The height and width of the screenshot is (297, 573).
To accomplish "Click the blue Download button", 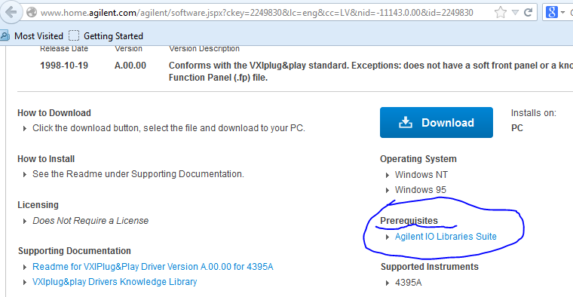I will 437,122.
